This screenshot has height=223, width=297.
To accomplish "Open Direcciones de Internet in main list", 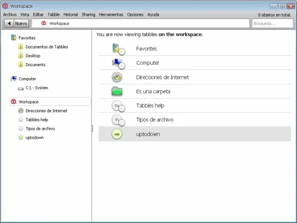I will [195, 77].
